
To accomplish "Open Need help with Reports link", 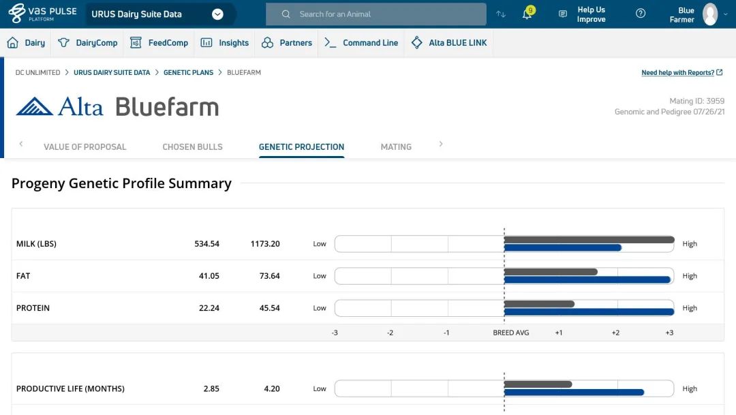I will (678, 72).
